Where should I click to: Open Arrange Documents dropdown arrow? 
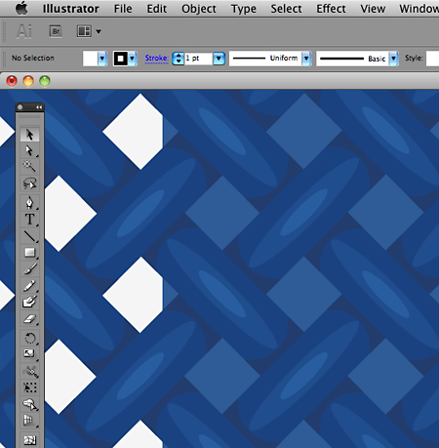pos(99,31)
